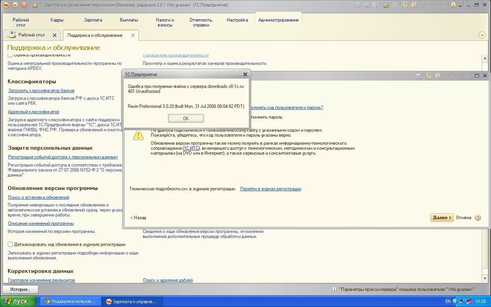Click получить код пользователя и пароль link
Screen dimensions: 491x307
pos(286,107)
